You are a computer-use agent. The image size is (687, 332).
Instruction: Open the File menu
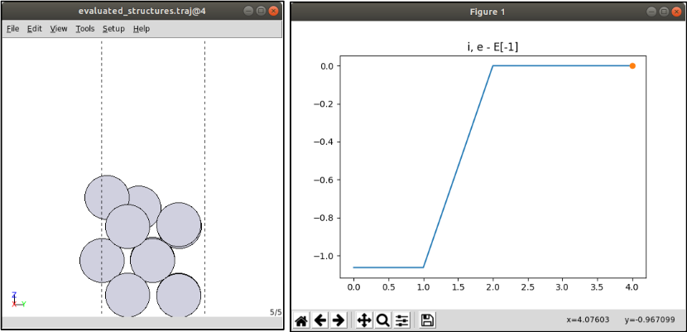pos(12,28)
